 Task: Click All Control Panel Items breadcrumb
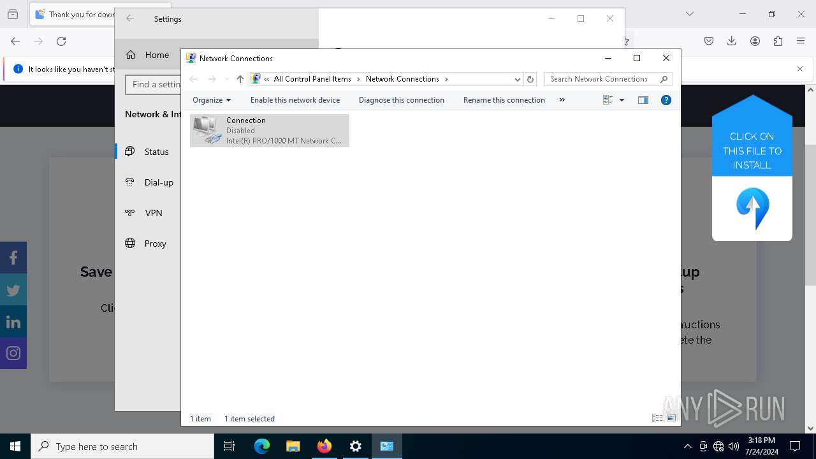(312, 79)
